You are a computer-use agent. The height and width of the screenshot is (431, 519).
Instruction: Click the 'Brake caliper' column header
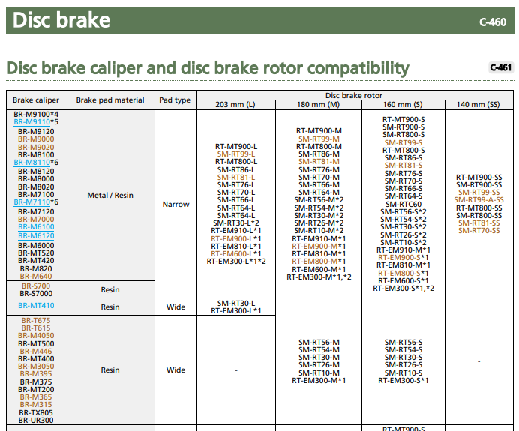tap(36, 100)
